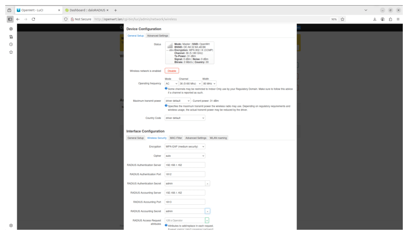The image size is (408, 235).
Task: Click the browser back arrow
Action: 18,19
